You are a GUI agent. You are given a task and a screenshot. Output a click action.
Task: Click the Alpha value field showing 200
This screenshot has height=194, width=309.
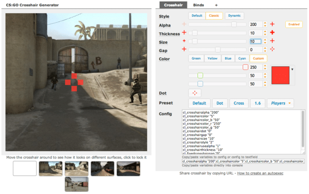pyautogui.click(x=256, y=24)
